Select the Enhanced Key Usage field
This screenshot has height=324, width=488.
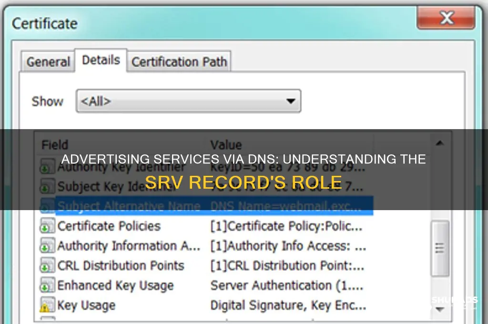[115, 285]
